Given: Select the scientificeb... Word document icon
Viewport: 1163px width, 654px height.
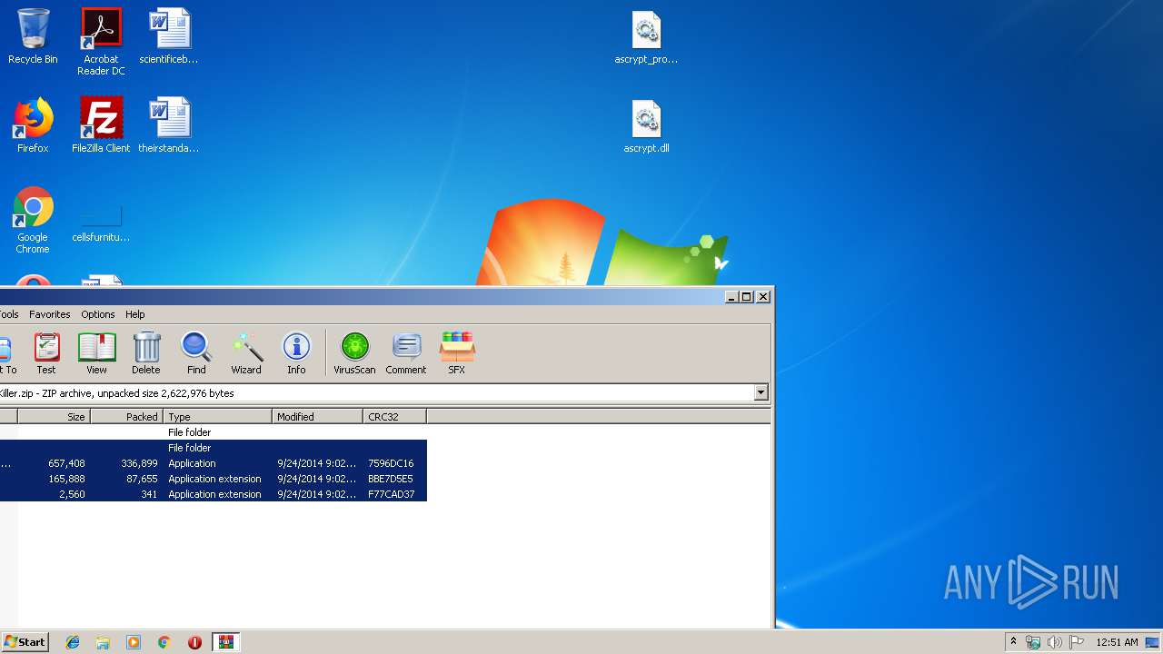Looking at the screenshot, I should [169, 36].
